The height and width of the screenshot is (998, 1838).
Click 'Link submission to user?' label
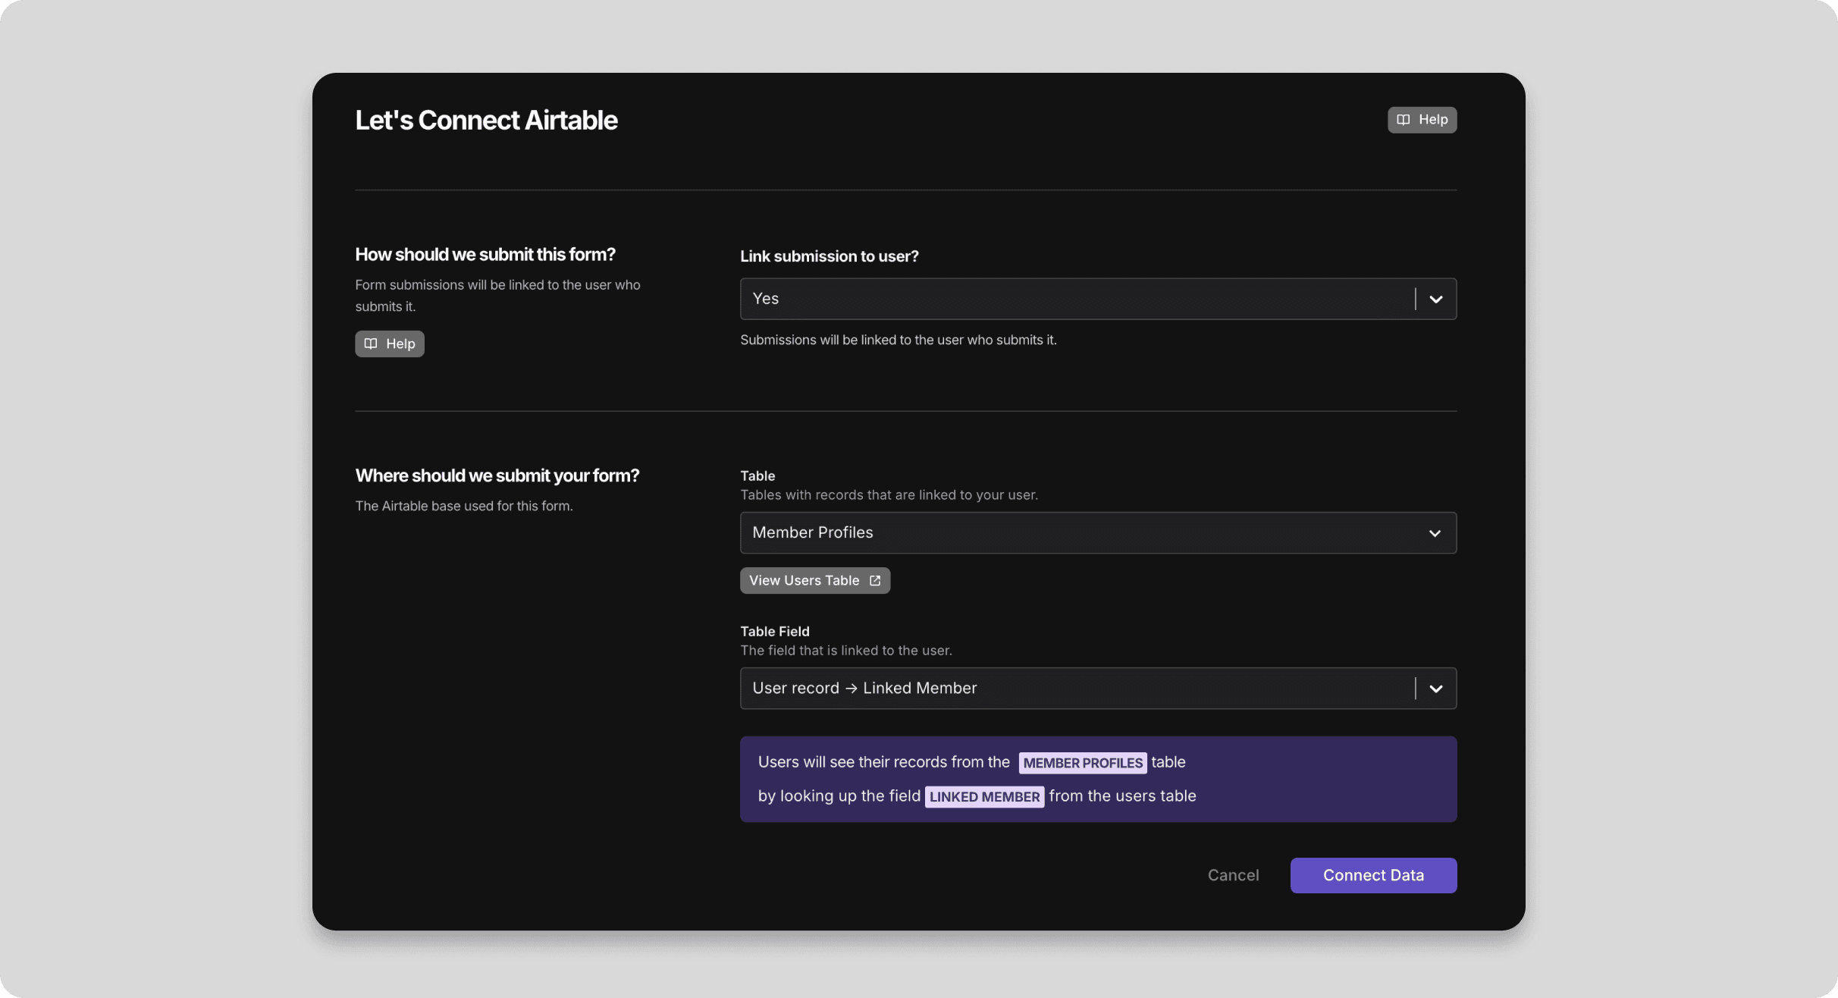point(829,256)
